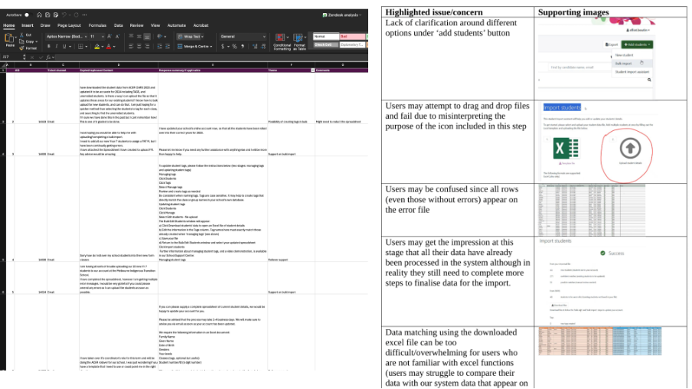
Task: Click the Home icon in Excel title bar
Action: (39, 15)
